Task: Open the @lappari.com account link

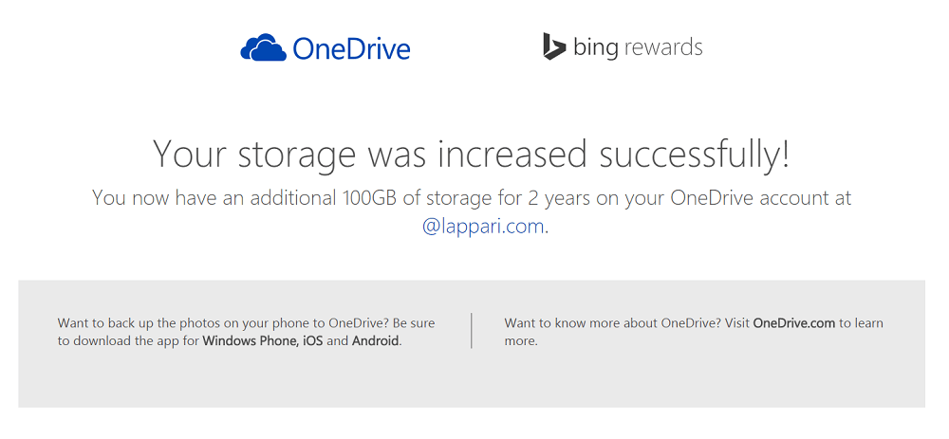Action: 483,227
